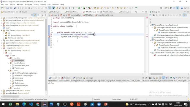Click the Debug bug icon in the main toolbar
Viewport: 190px width, 107px height.
point(74,8)
